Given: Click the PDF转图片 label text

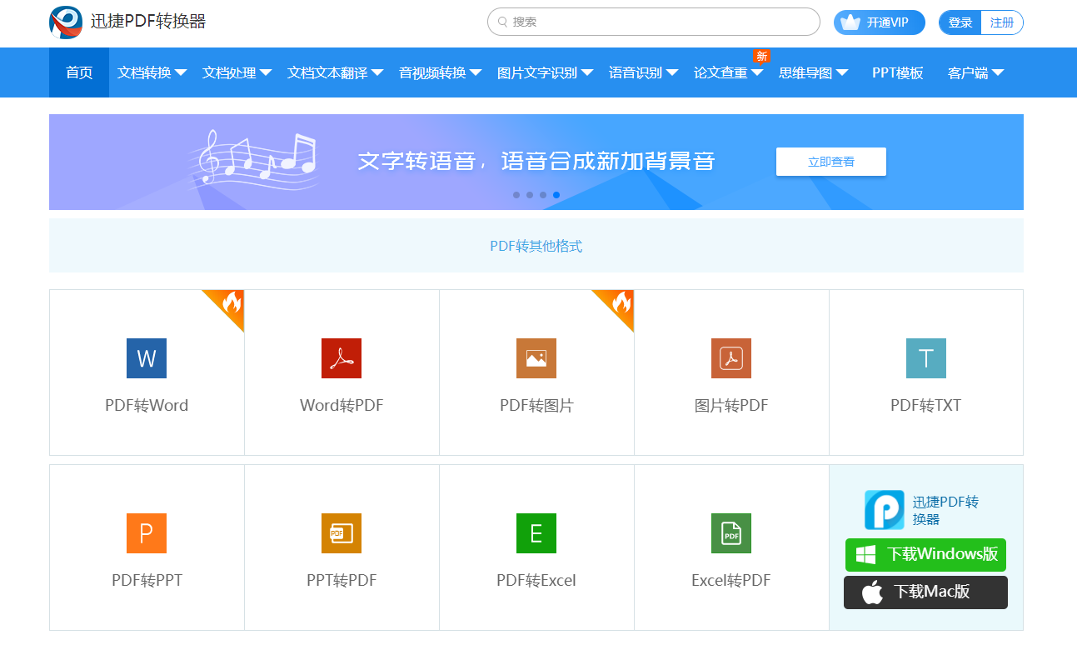Looking at the screenshot, I should [536, 406].
